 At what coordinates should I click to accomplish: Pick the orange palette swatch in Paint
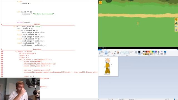tap(150, 51)
